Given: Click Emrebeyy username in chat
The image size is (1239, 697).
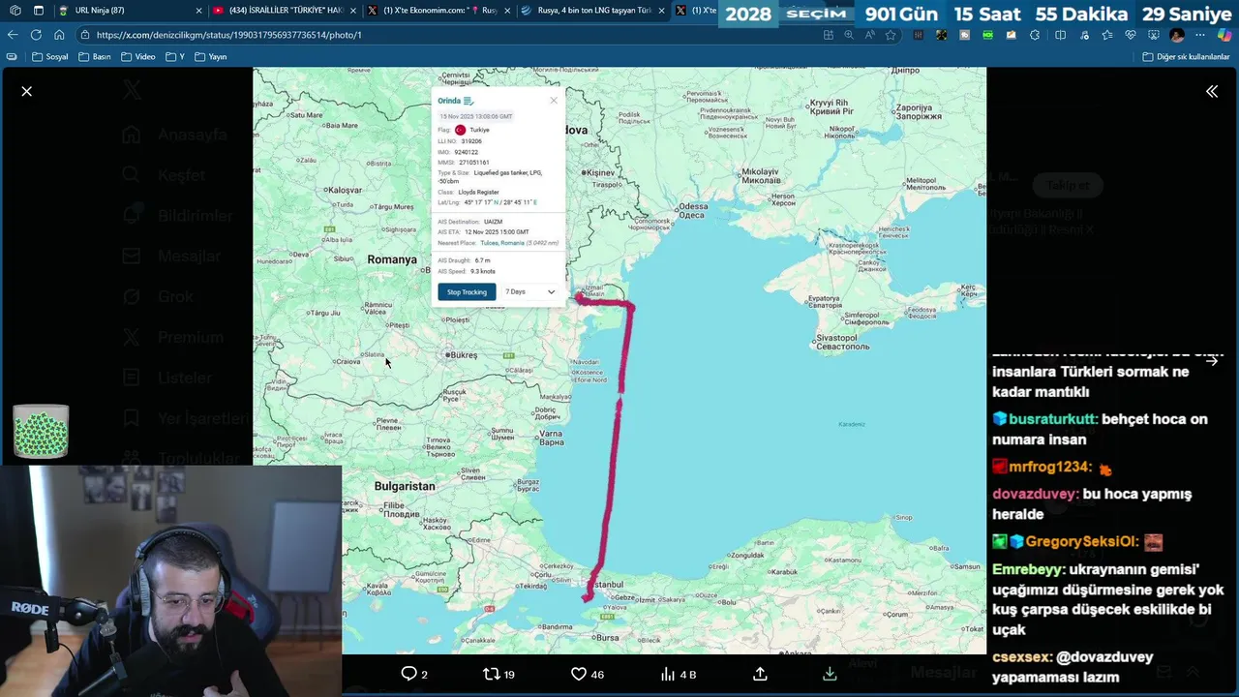Looking at the screenshot, I should (x=1028, y=570).
